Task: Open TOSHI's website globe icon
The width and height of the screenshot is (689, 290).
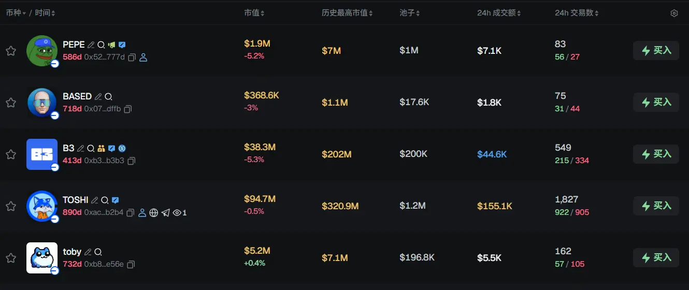Action: click(154, 213)
